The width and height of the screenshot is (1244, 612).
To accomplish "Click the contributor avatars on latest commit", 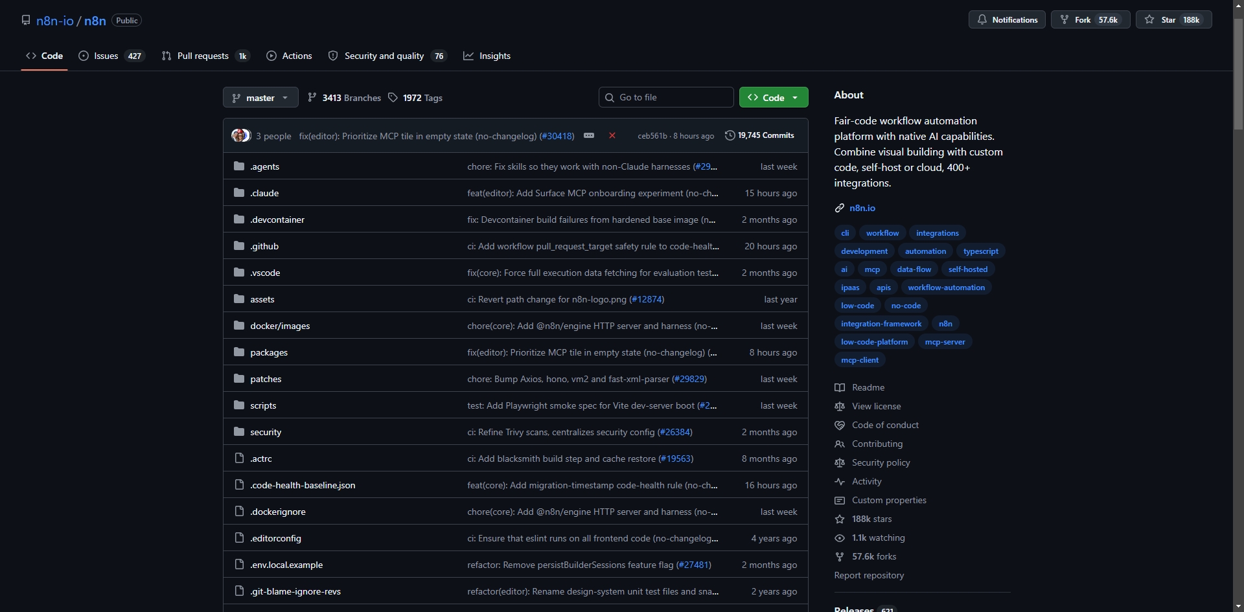I will pyautogui.click(x=241, y=135).
